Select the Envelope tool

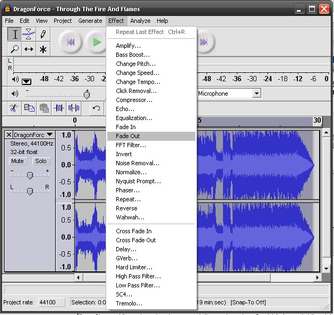click(29, 35)
